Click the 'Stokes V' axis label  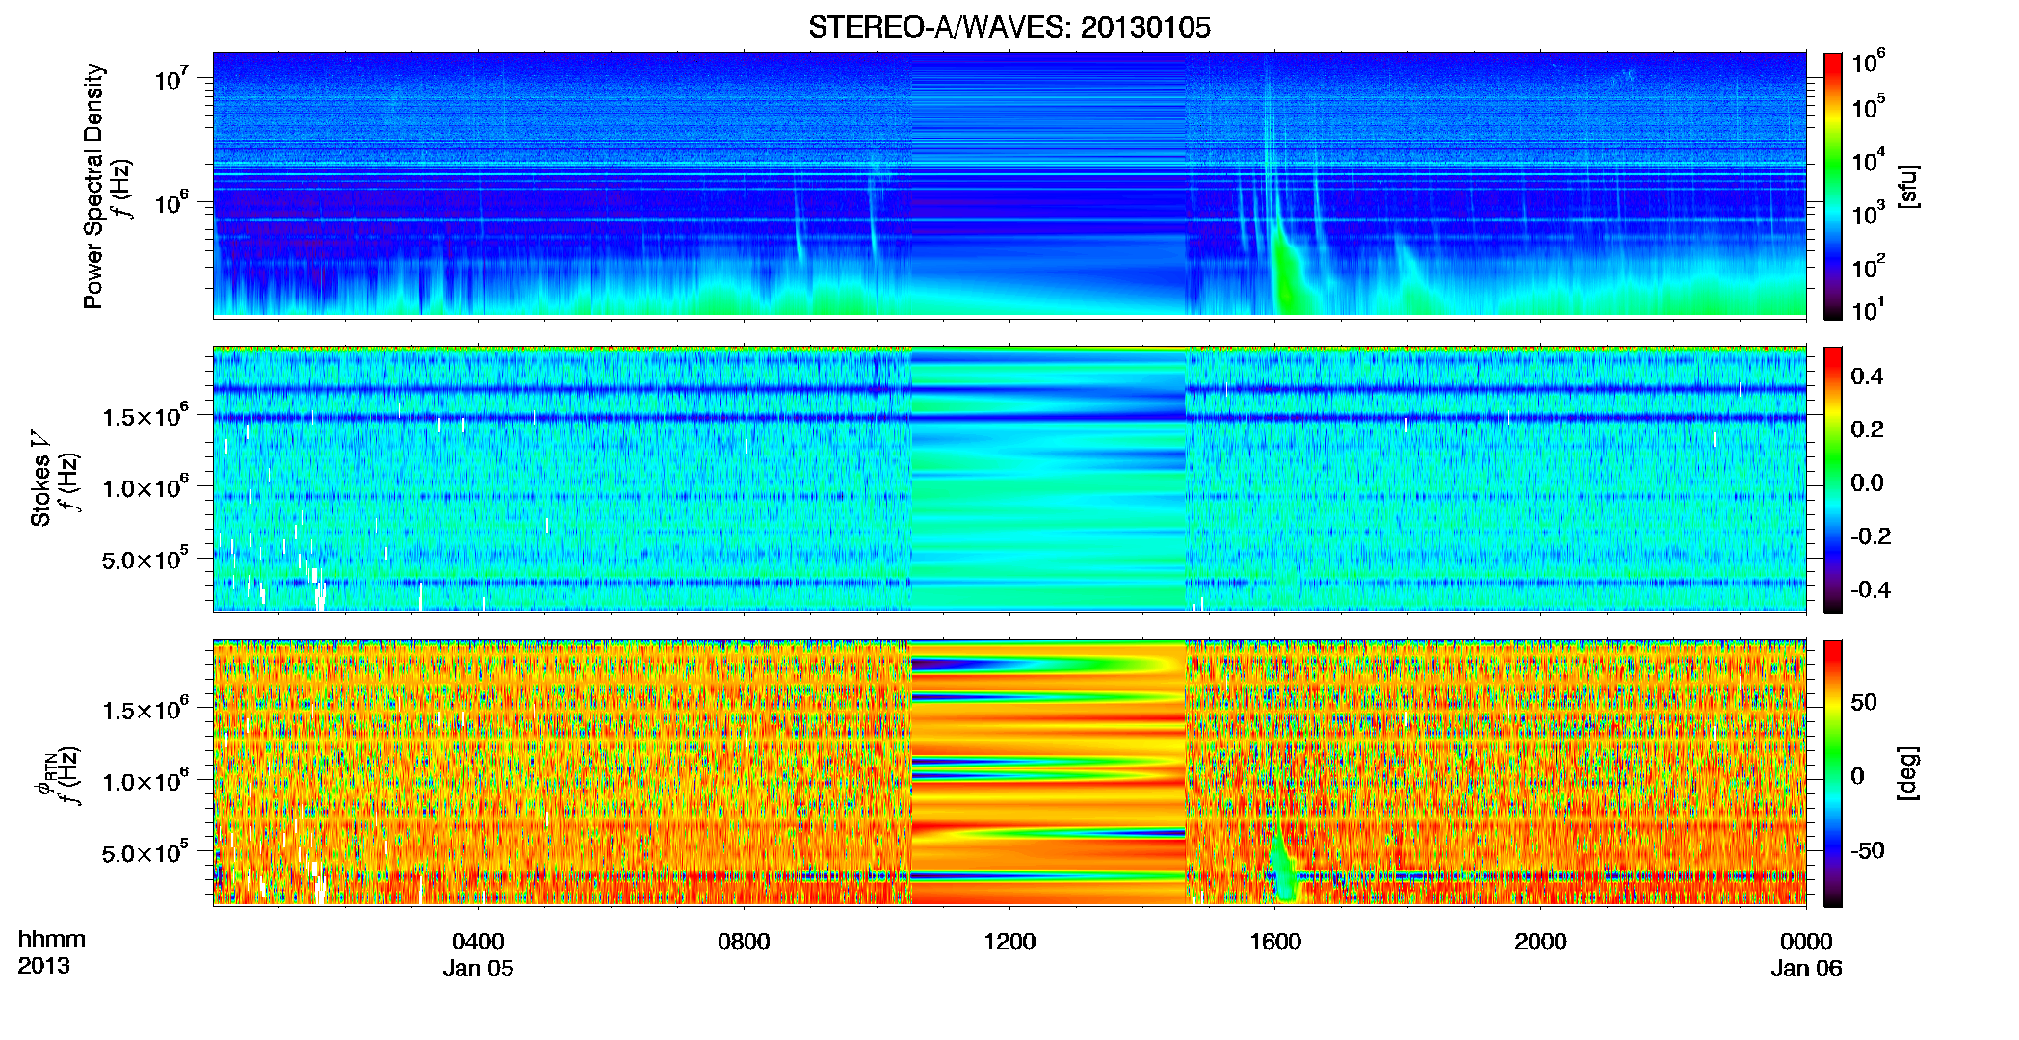pyautogui.click(x=40, y=479)
